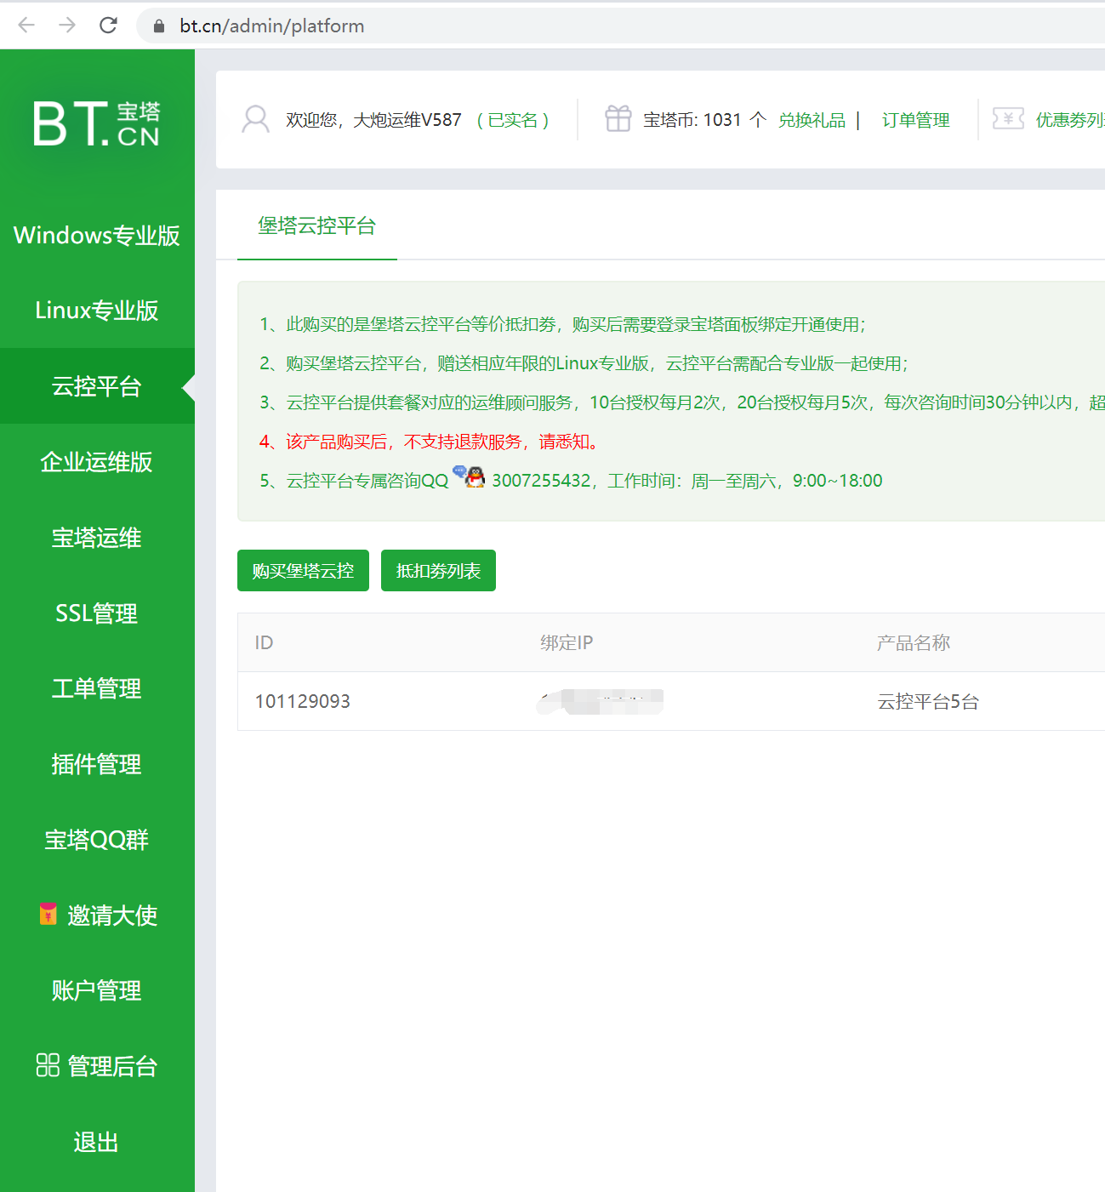Click the 绑定IP column header
The width and height of the screenshot is (1105, 1192).
(x=567, y=642)
